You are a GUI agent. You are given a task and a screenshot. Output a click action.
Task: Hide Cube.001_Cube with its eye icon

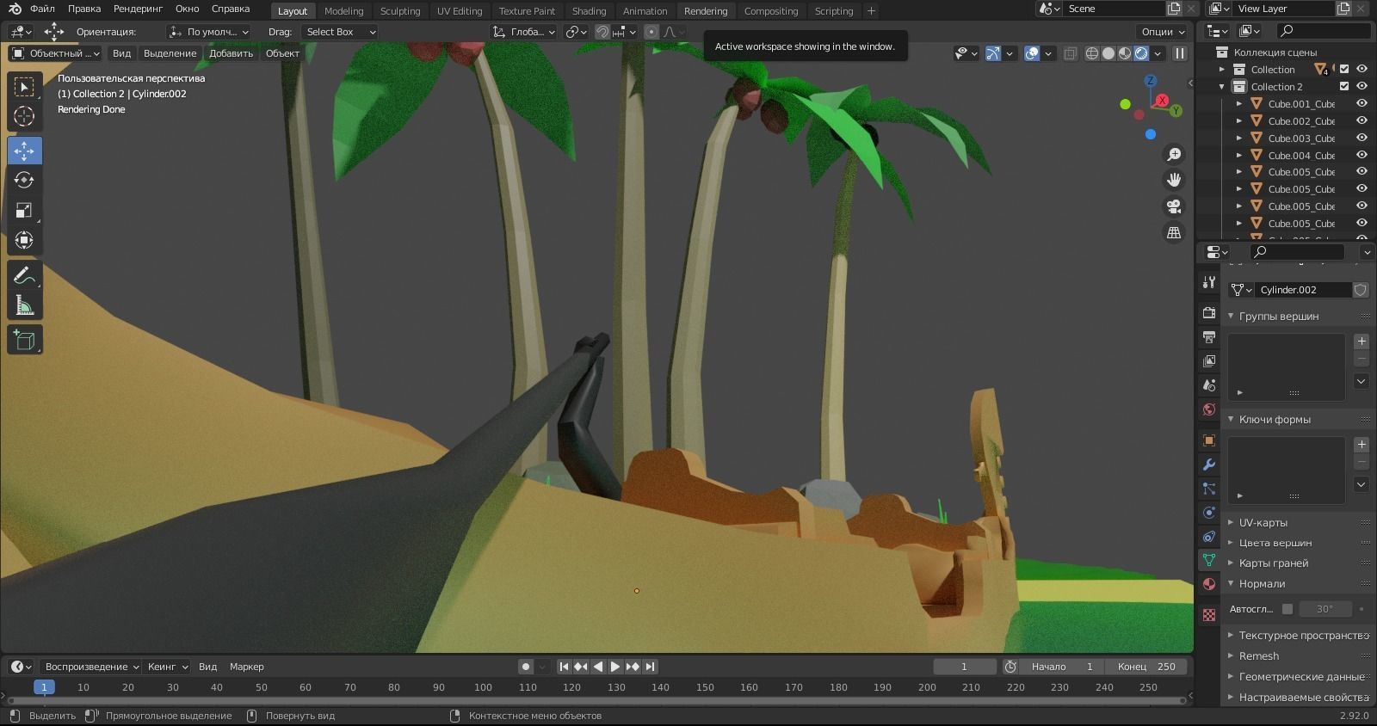(1362, 103)
